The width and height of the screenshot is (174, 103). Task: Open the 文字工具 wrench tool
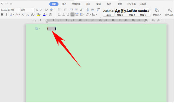[169, 12]
